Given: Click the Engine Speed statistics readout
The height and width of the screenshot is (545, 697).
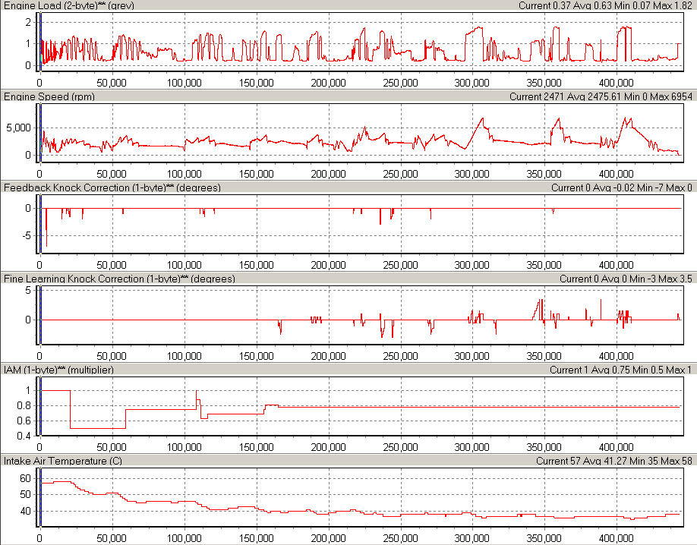Looking at the screenshot, I should tap(601, 96).
